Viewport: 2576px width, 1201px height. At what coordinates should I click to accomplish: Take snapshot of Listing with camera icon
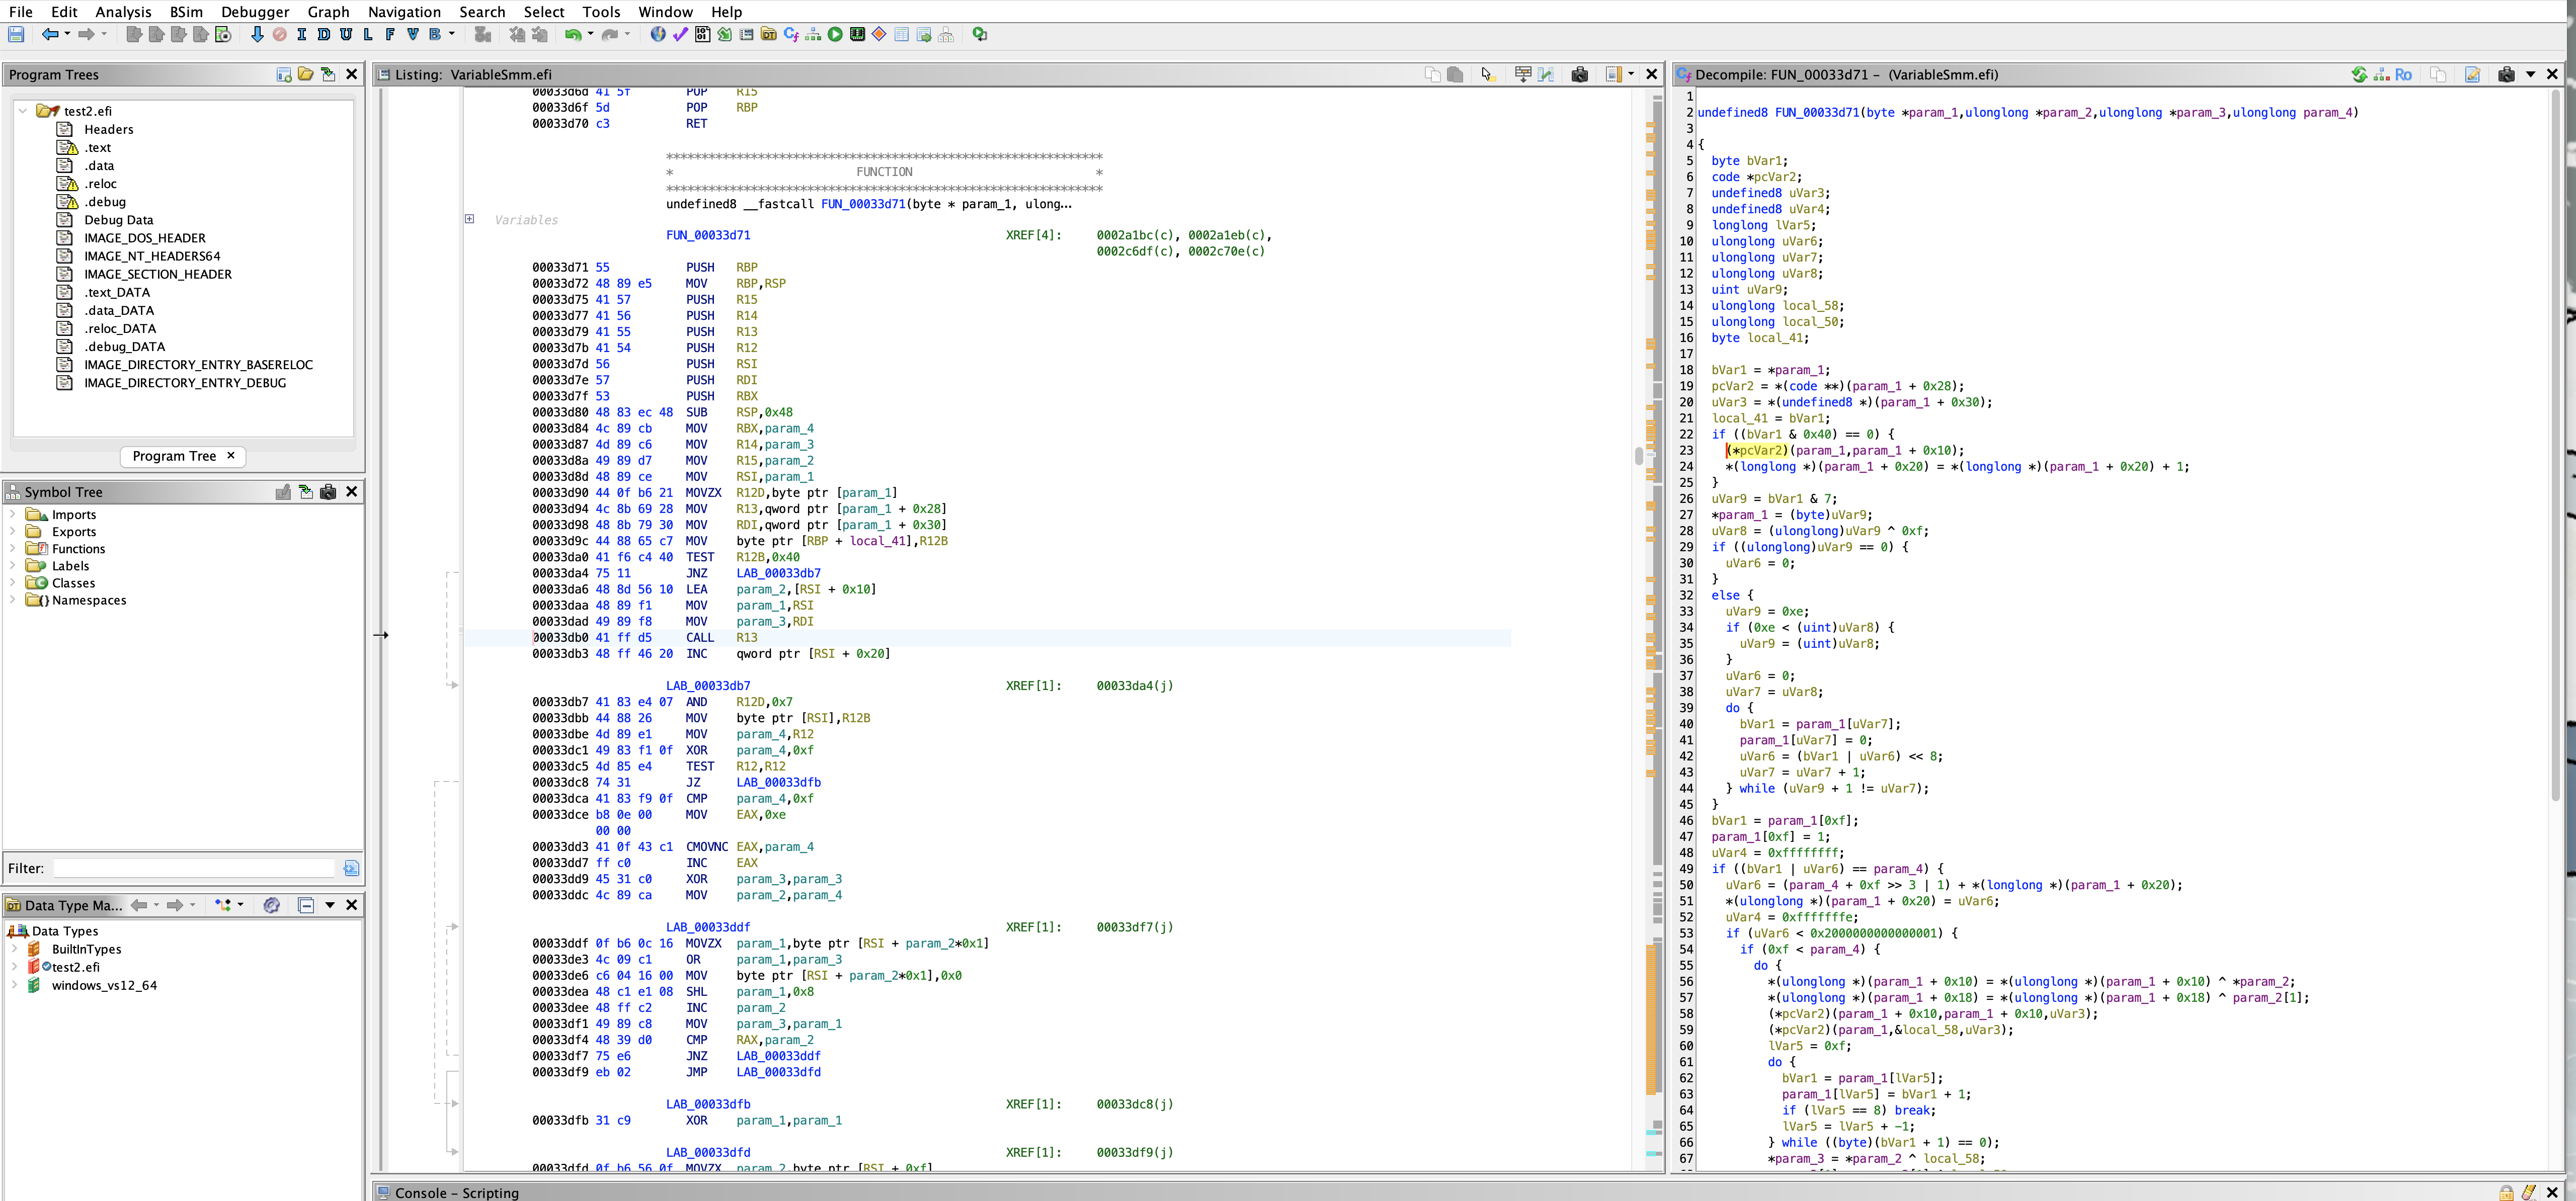pyautogui.click(x=1579, y=75)
